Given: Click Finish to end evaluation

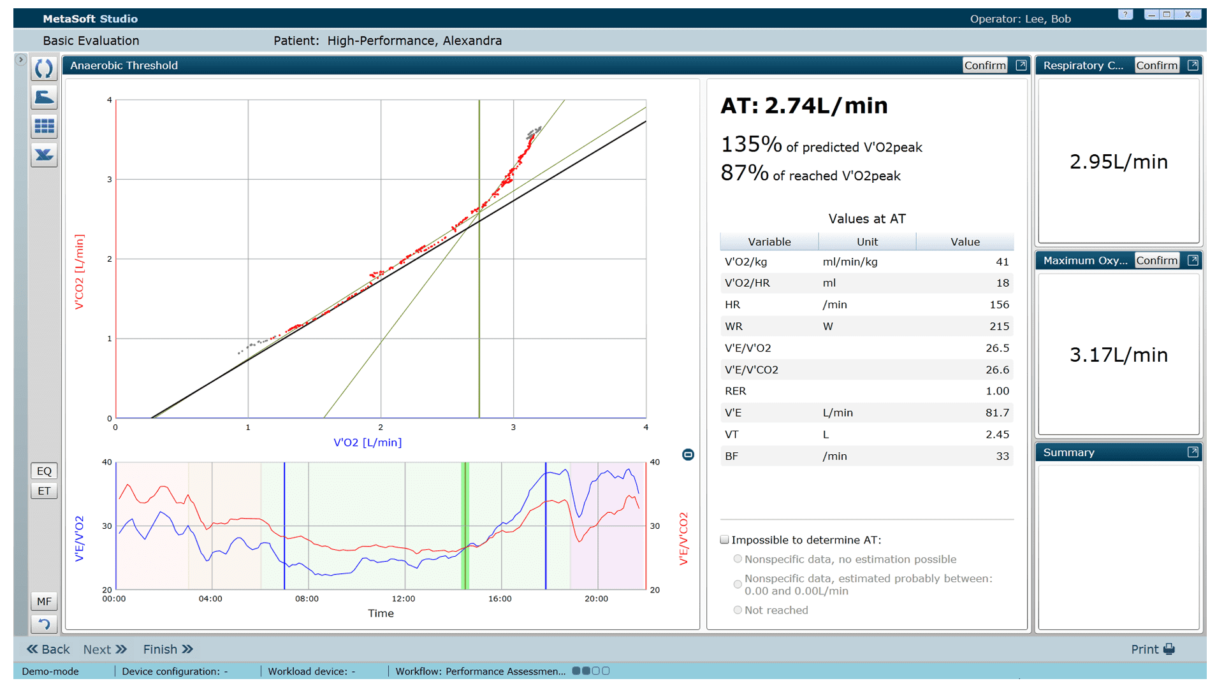Looking at the screenshot, I should [x=168, y=649].
